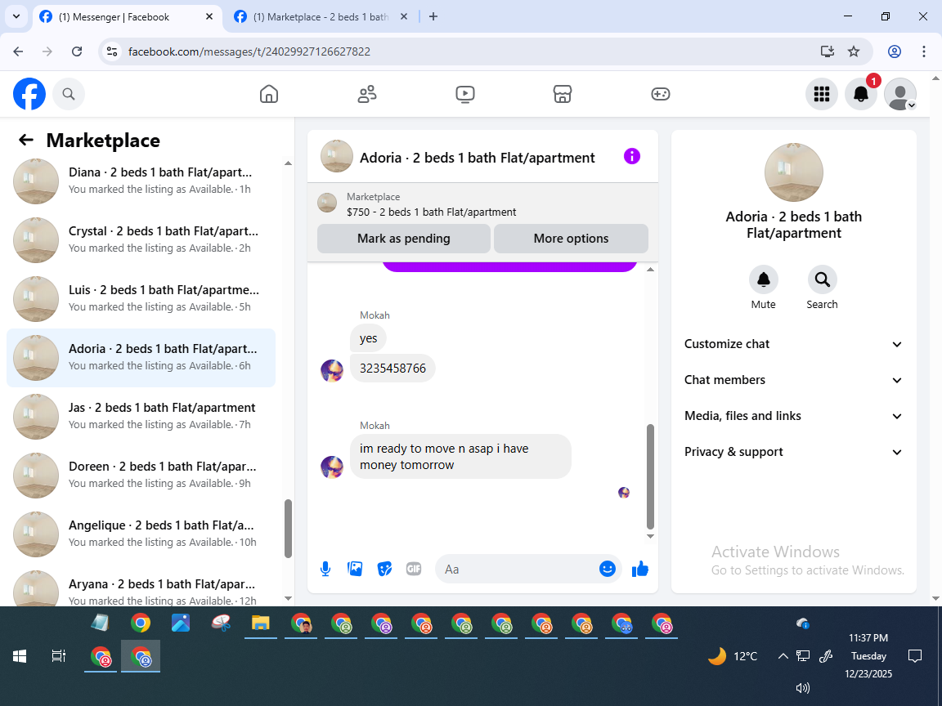Switch to Marketplace - 2 beds 1 bath tab

click(x=321, y=17)
